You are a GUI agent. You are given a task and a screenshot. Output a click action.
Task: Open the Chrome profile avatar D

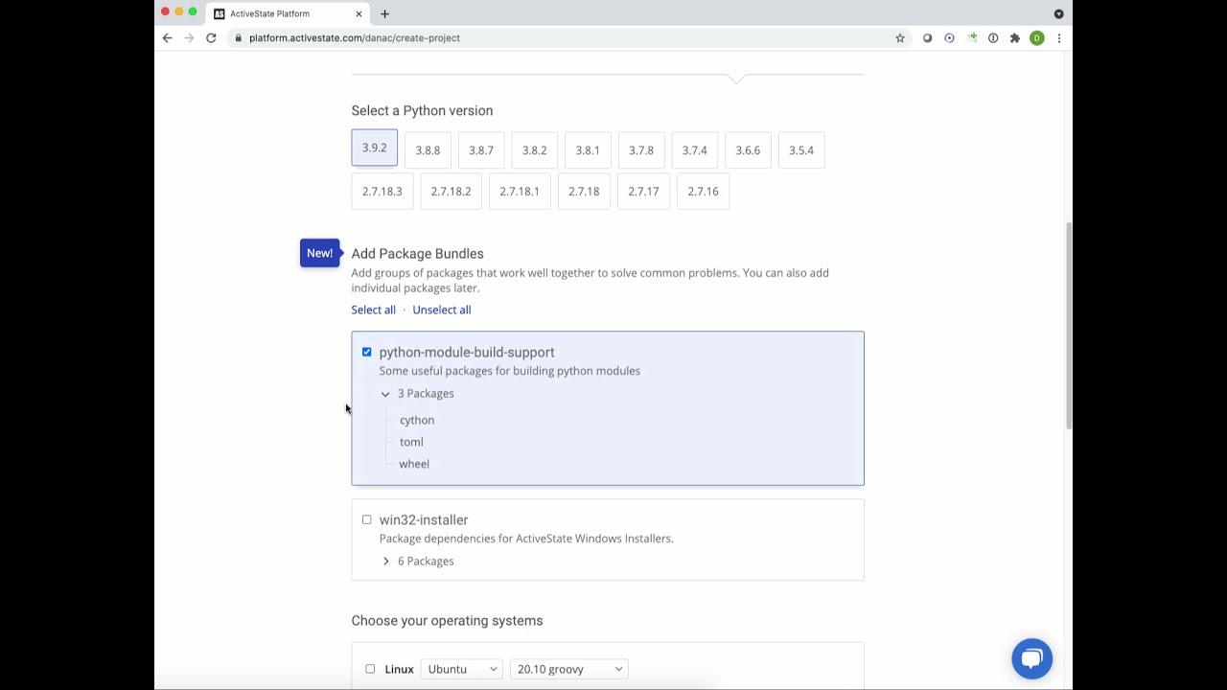coord(1037,38)
